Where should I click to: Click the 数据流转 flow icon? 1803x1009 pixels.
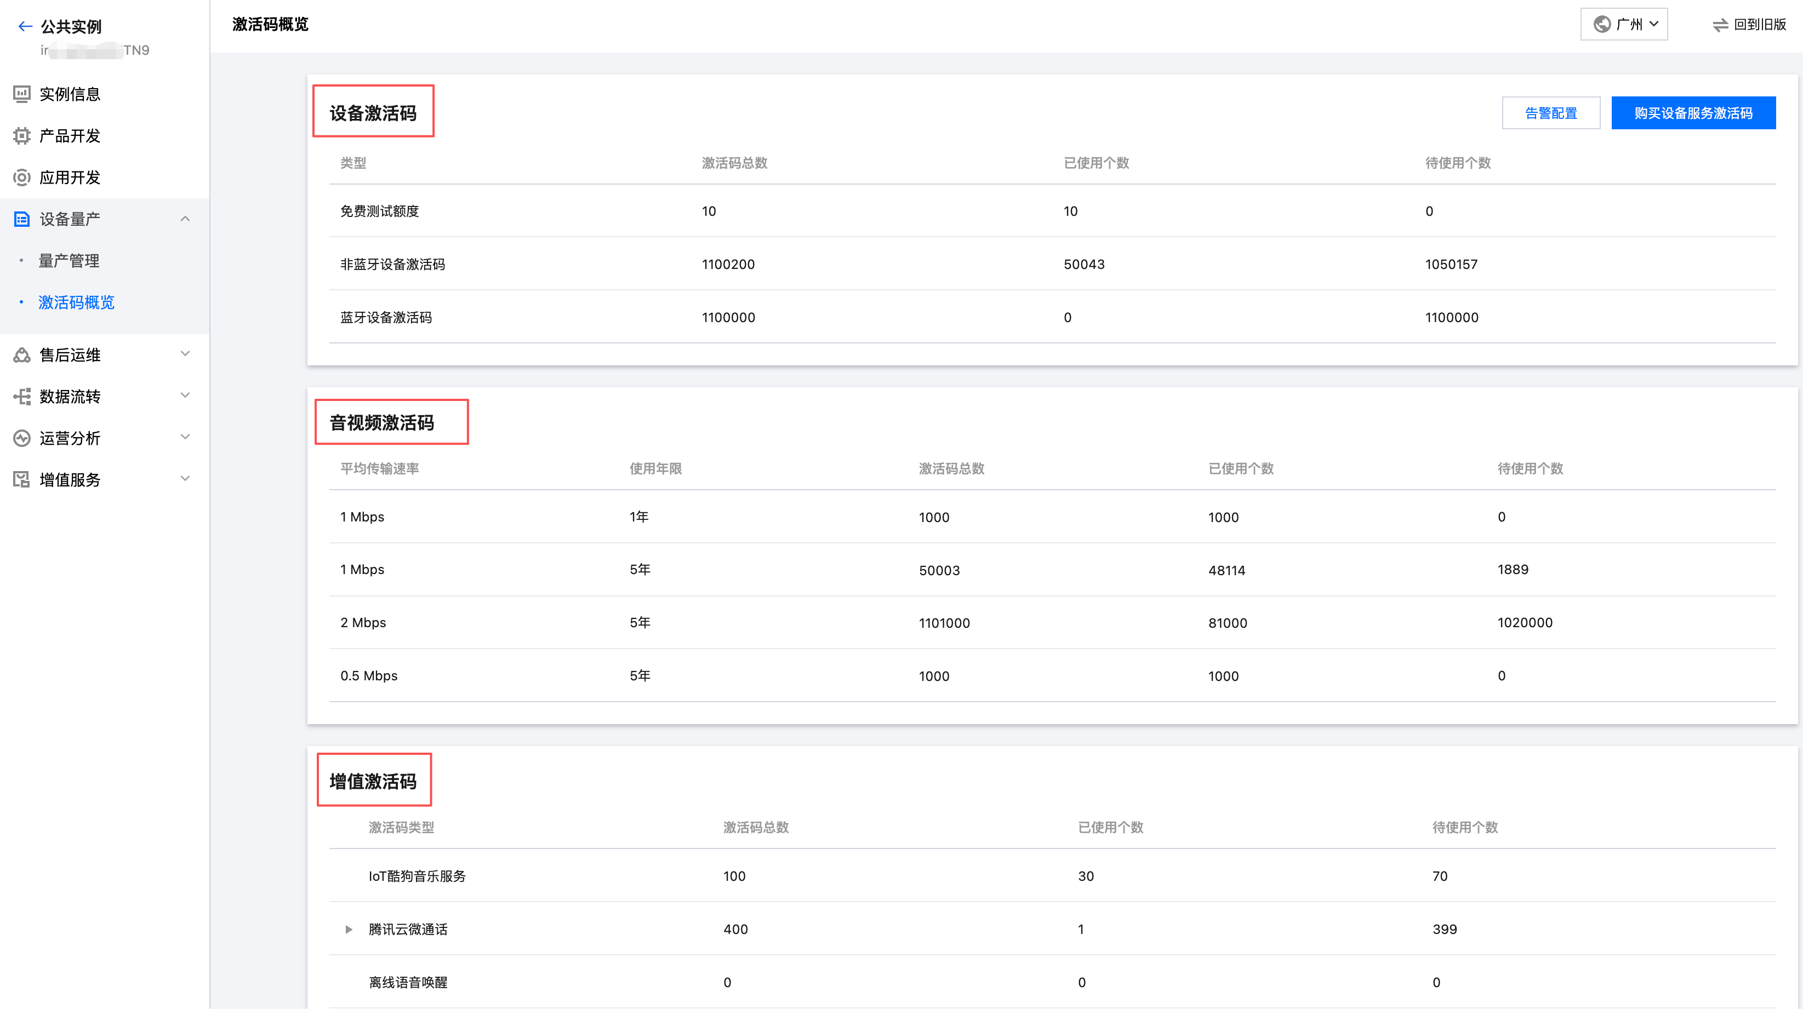coord(22,397)
